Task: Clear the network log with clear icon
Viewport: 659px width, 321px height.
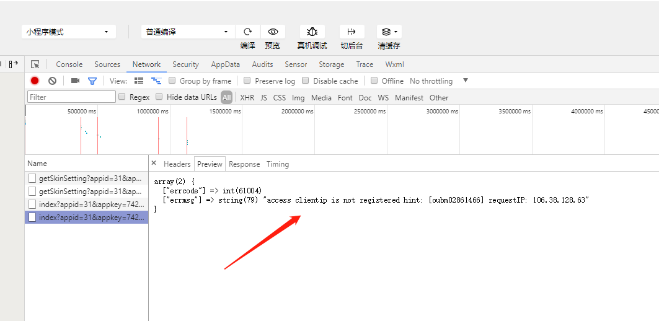Action: pos(52,81)
